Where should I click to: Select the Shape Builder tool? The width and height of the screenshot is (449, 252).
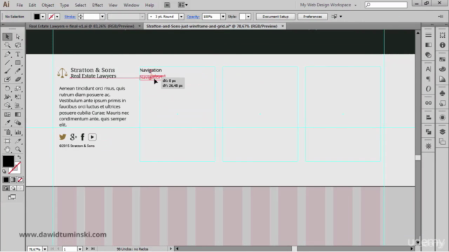pos(8,106)
